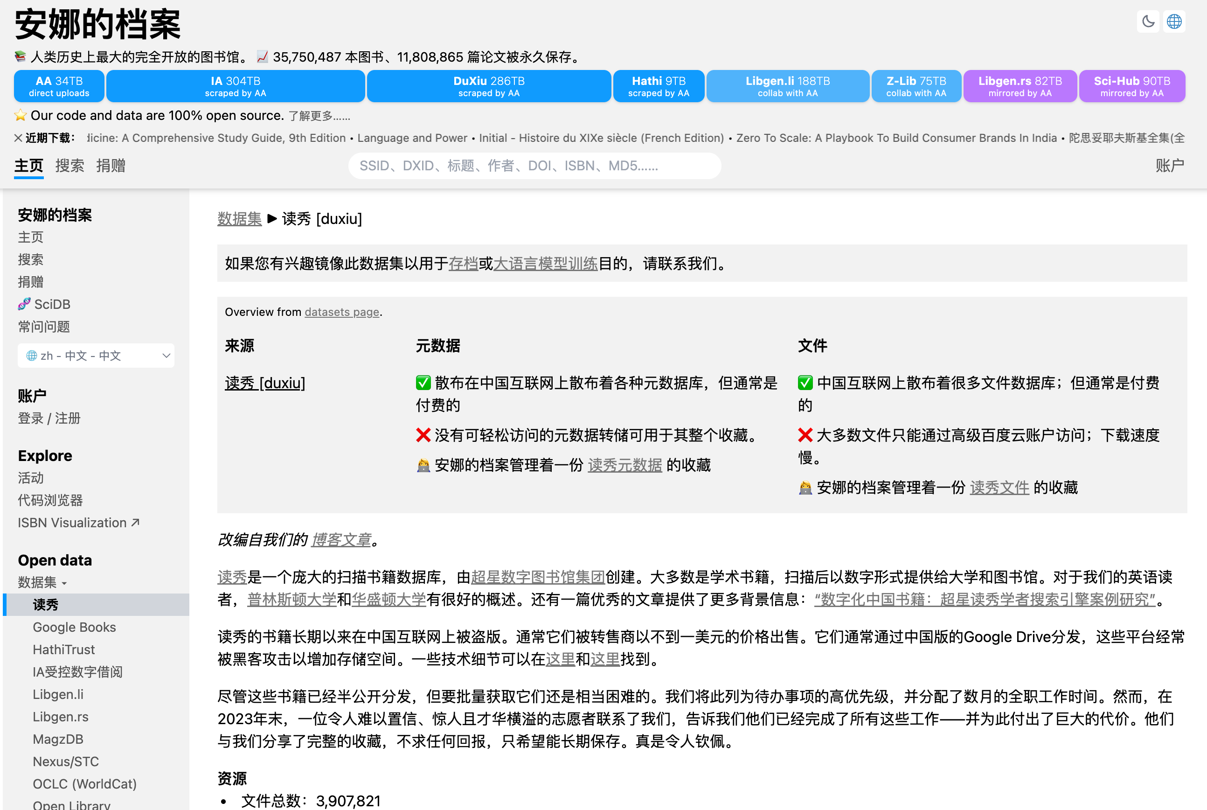This screenshot has height=810, width=1207.
Task: Click the SciDB DNA icon in sidebar
Action: (24, 304)
